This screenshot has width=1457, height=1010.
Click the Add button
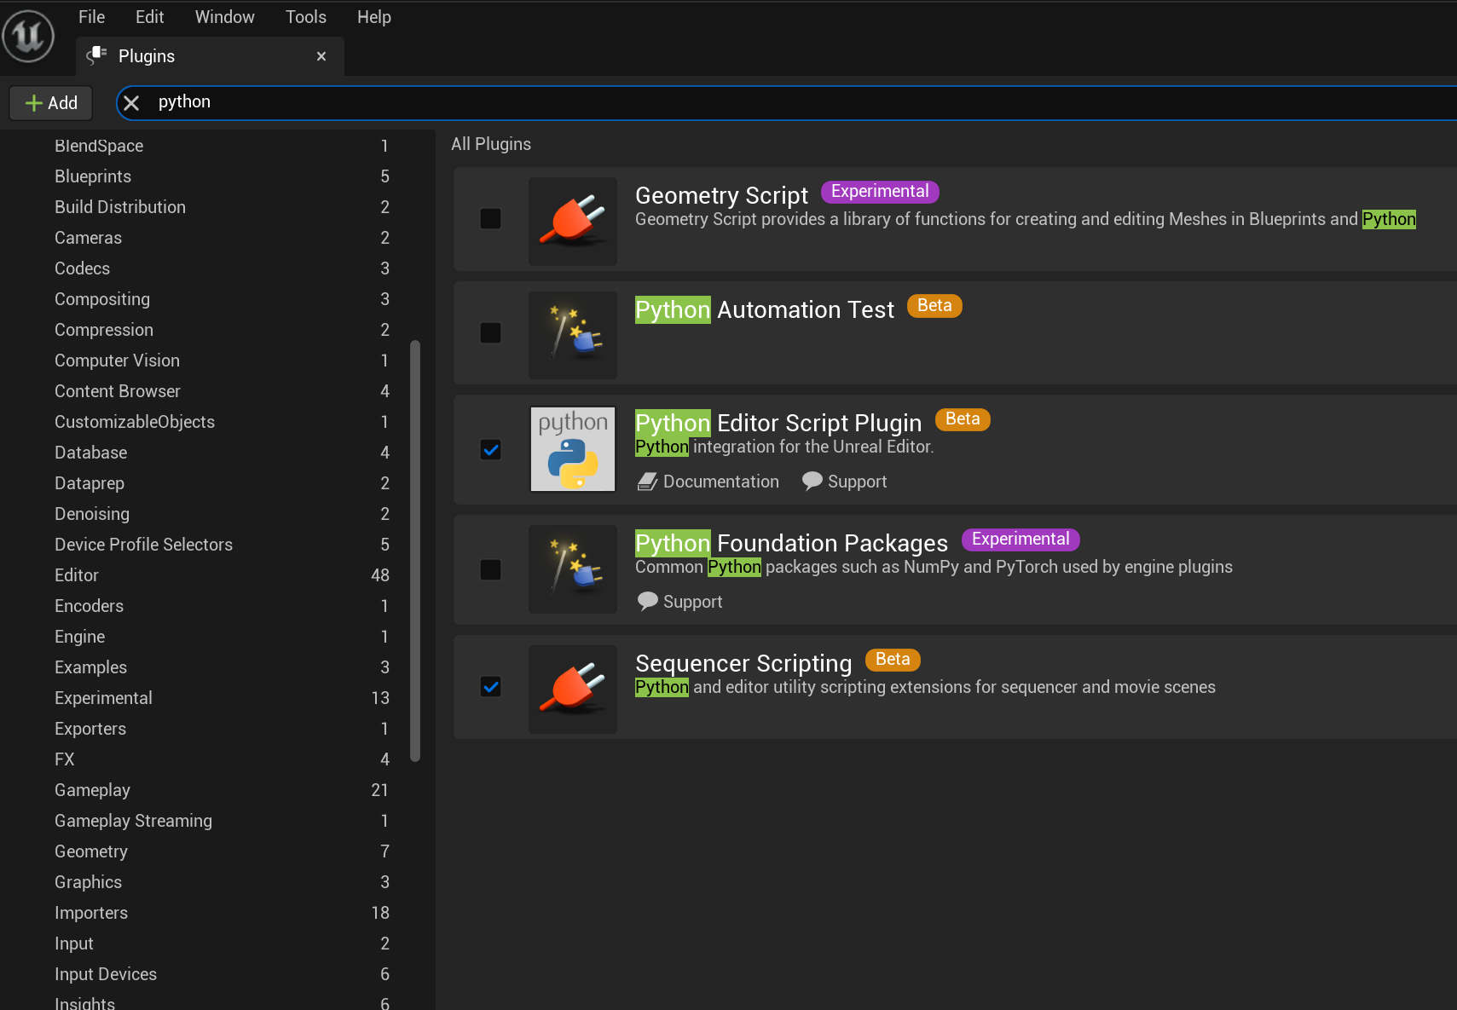(51, 103)
